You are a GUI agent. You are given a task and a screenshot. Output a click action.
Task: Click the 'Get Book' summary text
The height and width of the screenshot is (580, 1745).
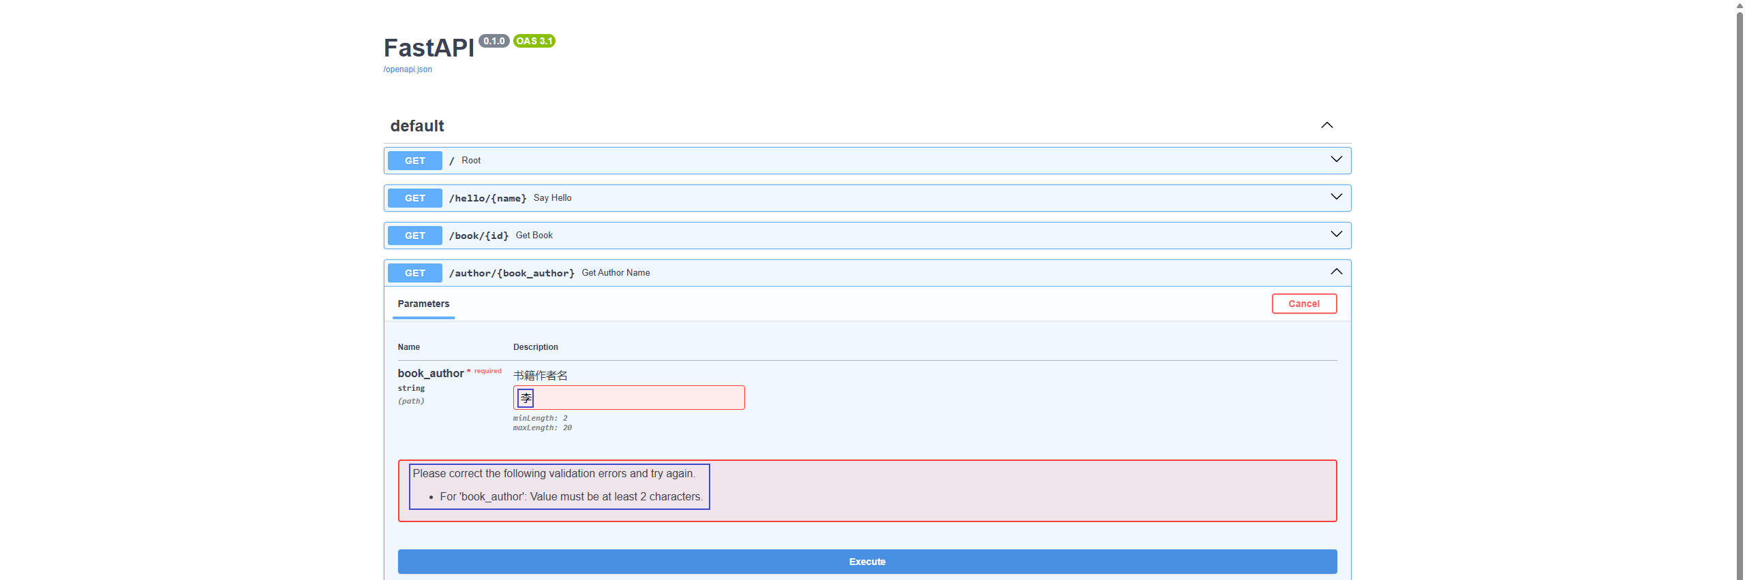[x=534, y=236]
